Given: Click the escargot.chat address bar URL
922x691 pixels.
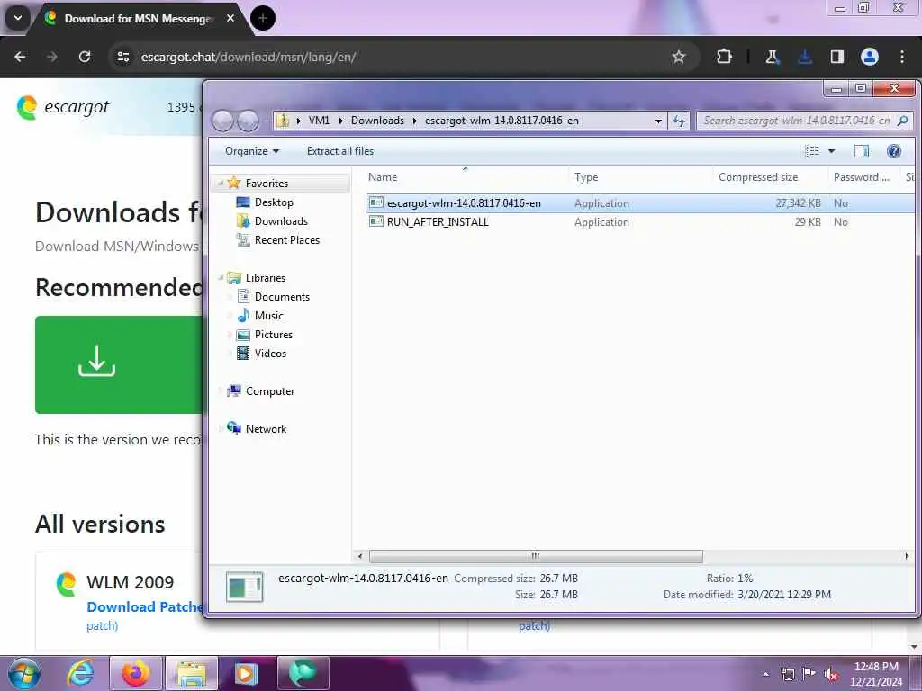Looking at the screenshot, I should pyautogui.click(x=249, y=57).
